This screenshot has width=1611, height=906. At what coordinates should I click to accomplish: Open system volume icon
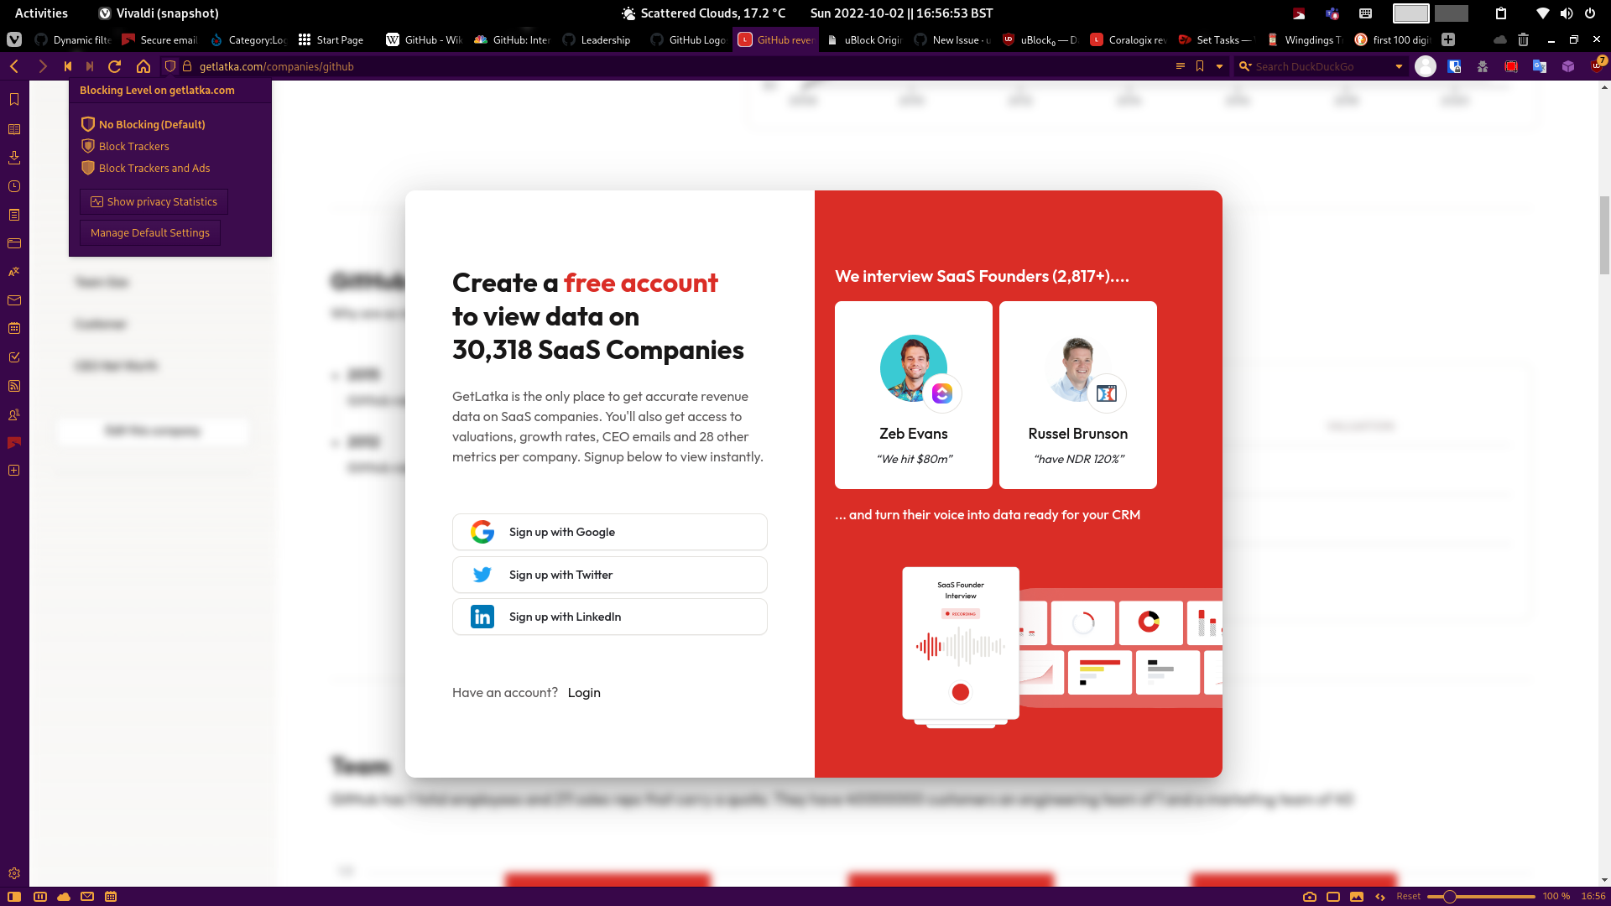point(1566,13)
